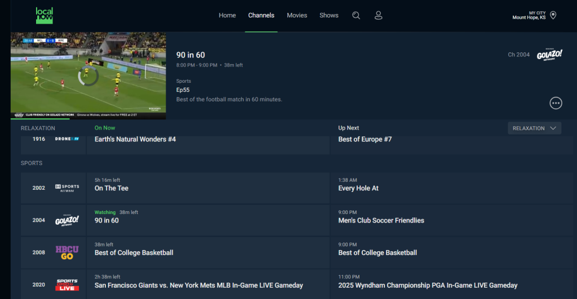Open Men's Club Soccer Friendlies listing
577x299 pixels.
[x=451, y=220]
